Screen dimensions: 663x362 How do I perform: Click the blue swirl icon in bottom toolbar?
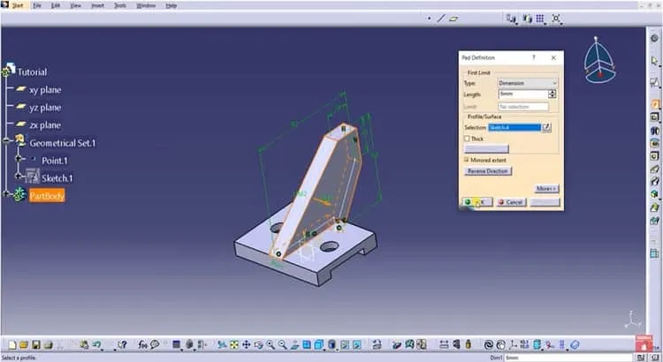click(x=489, y=345)
